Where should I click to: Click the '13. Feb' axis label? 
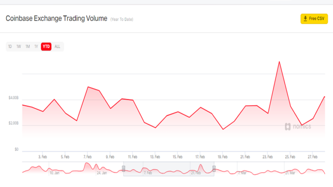[x=155, y=157]
